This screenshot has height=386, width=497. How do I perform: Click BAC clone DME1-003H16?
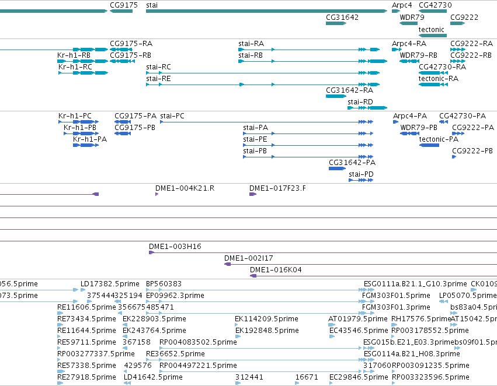tap(323, 252)
